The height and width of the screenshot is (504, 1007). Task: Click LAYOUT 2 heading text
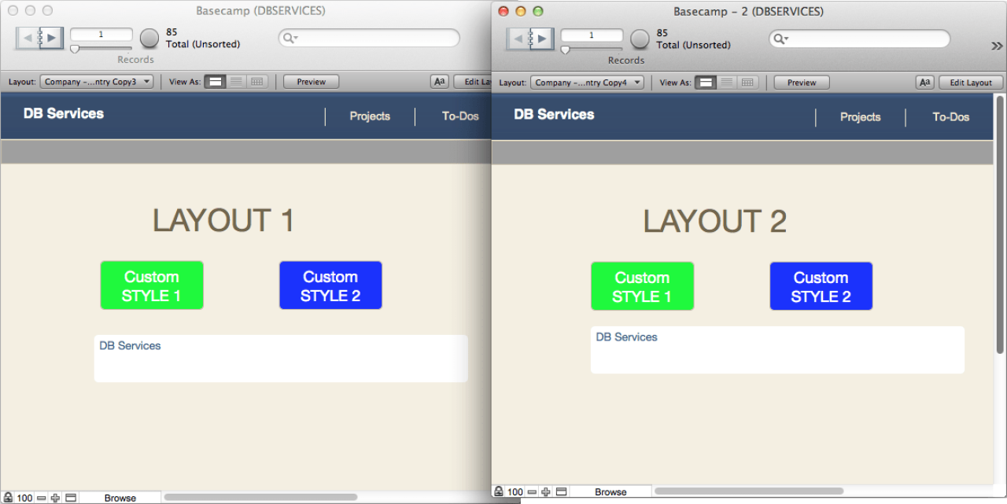coord(715,221)
